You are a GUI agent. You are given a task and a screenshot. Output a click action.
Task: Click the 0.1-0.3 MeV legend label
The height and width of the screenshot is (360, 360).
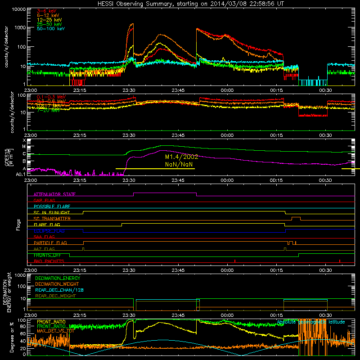point(51,97)
